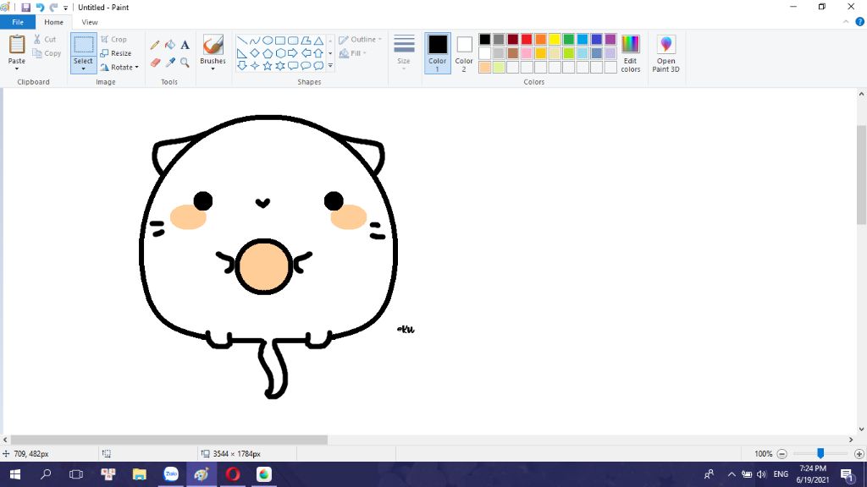The image size is (867, 487).
Task: Select the Pencil tool
Action: pyautogui.click(x=155, y=45)
